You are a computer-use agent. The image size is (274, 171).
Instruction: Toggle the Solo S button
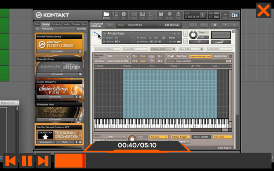(185, 34)
